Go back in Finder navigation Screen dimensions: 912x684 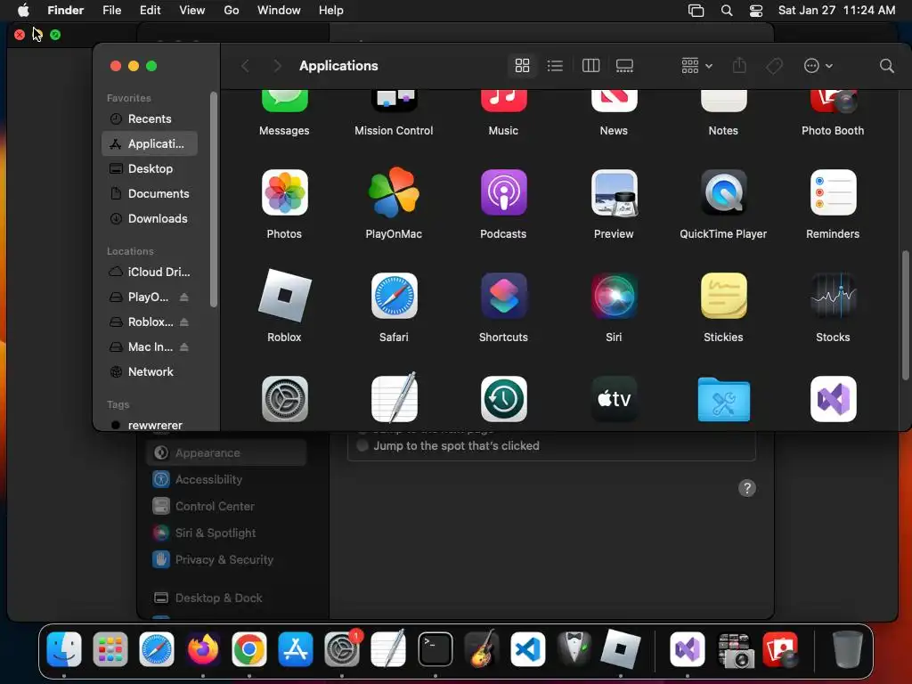point(245,66)
